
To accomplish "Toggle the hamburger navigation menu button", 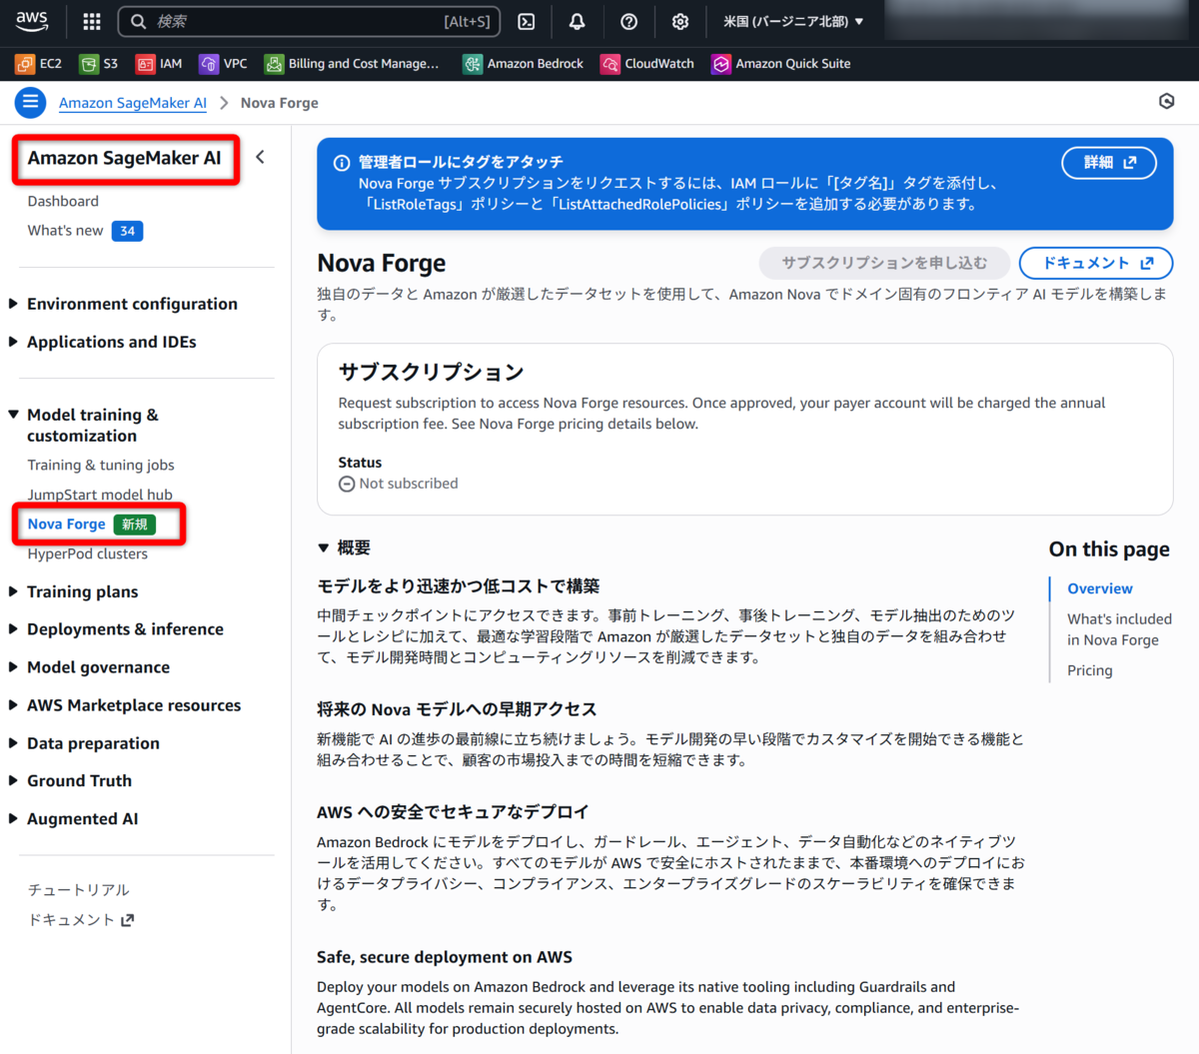I will (x=30, y=102).
